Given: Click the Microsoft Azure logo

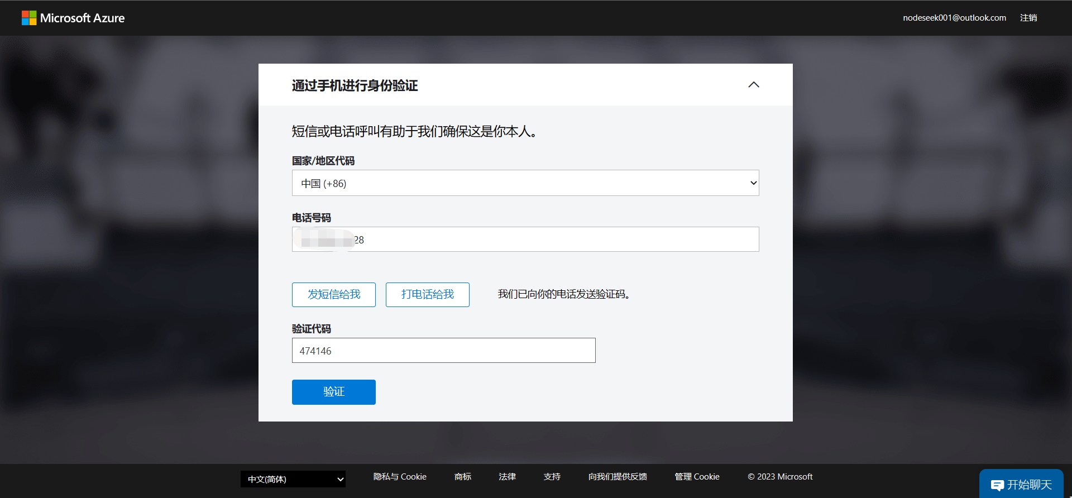Looking at the screenshot, I should click(73, 18).
